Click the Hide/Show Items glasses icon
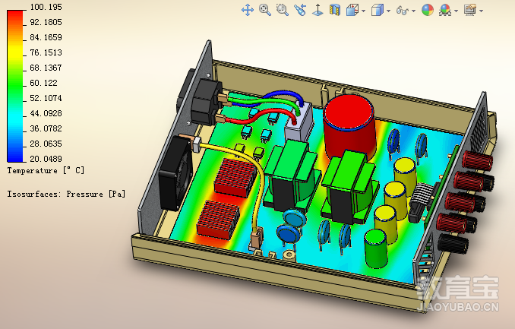515x329 pixels. [x=403, y=10]
